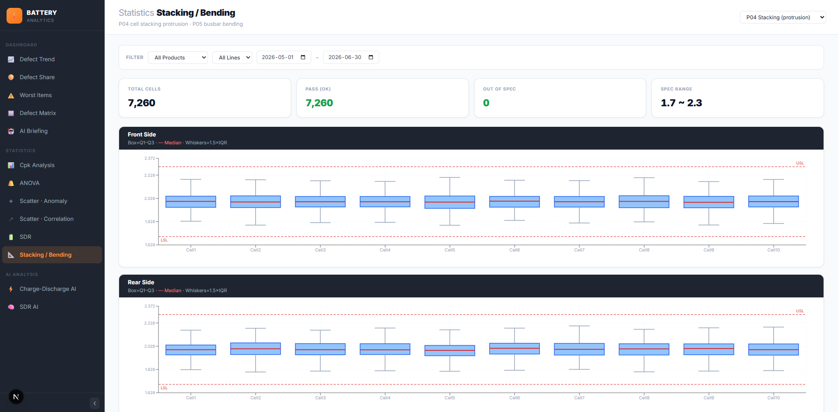The width and height of the screenshot is (838, 412).
Task: Click the green Pass (OK) value 7,260
Action: coord(319,103)
